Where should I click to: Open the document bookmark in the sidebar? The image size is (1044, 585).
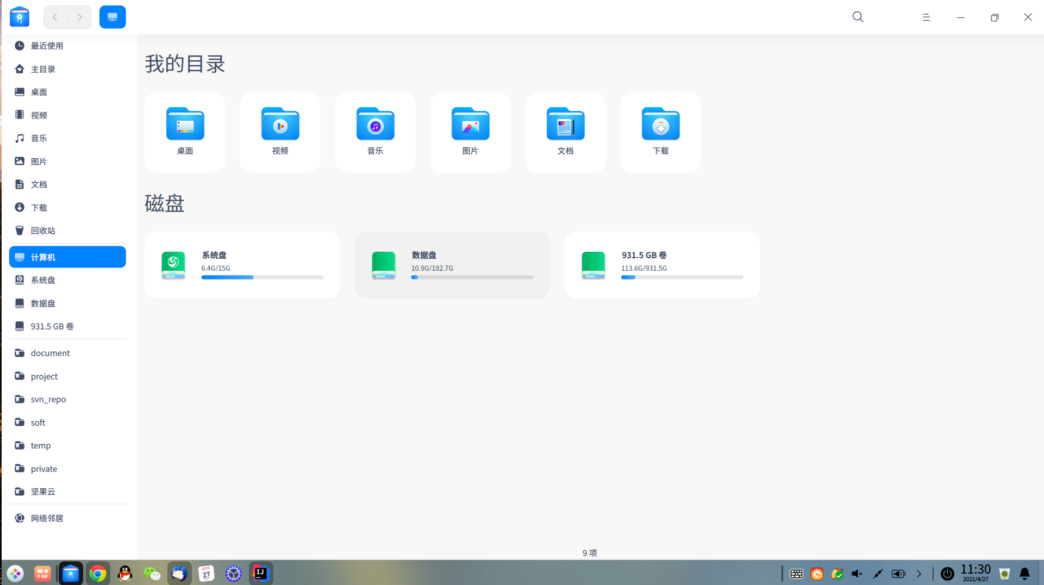tap(67, 353)
